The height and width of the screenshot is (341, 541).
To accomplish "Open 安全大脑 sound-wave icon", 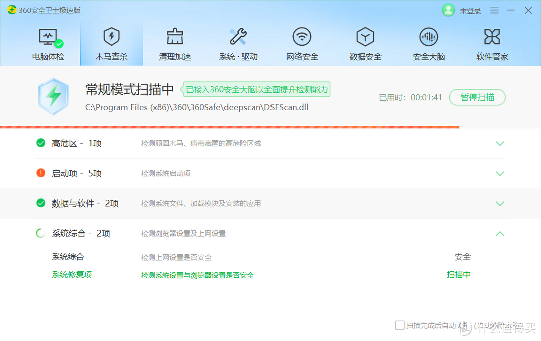I will 429,37.
